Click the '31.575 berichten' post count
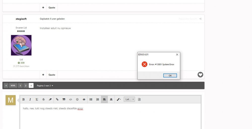This screenshot has height=129, width=252. pos(21,66)
